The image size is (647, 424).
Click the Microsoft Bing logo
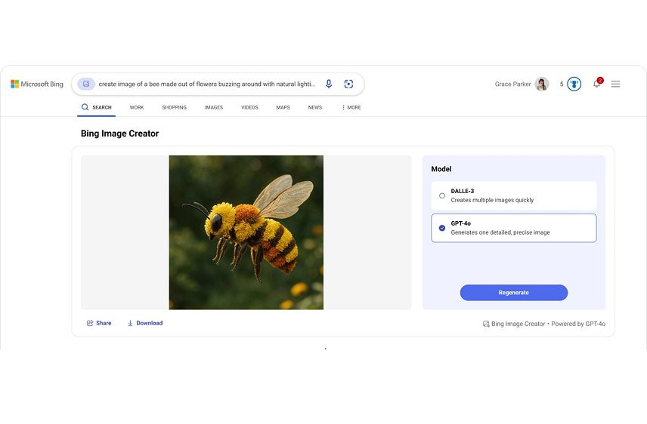pos(37,84)
